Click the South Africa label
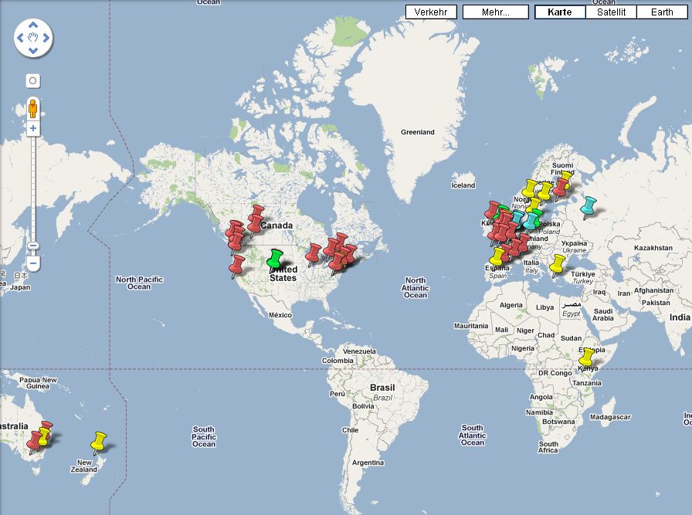 (x=548, y=447)
